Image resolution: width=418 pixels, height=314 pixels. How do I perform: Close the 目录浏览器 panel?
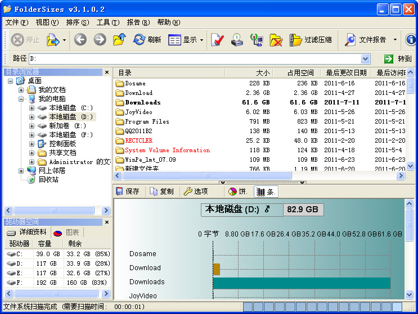click(x=107, y=72)
